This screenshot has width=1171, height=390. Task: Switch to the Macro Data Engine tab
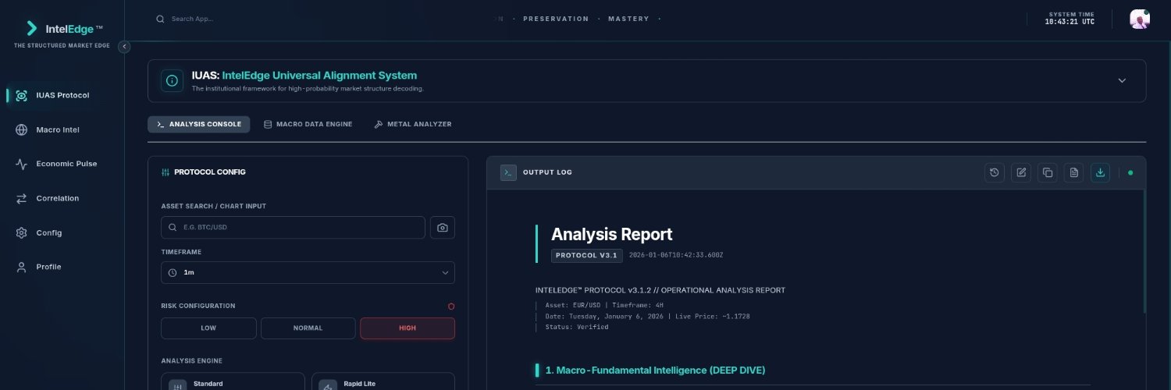[308, 124]
